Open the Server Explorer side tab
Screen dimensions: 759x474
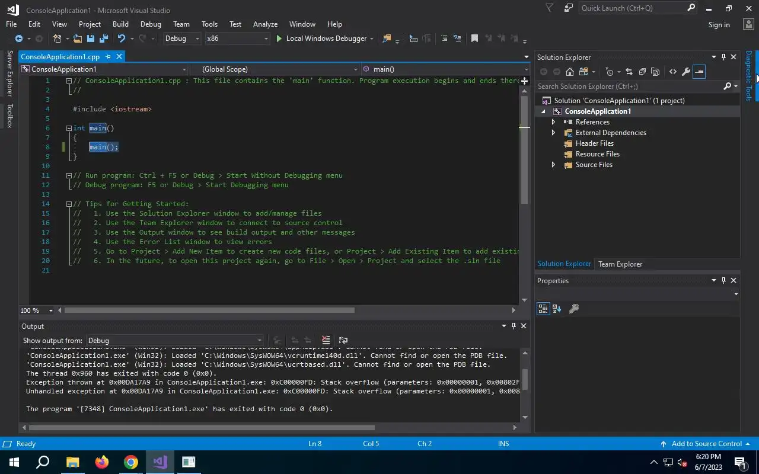pyautogui.click(x=9, y=73)
